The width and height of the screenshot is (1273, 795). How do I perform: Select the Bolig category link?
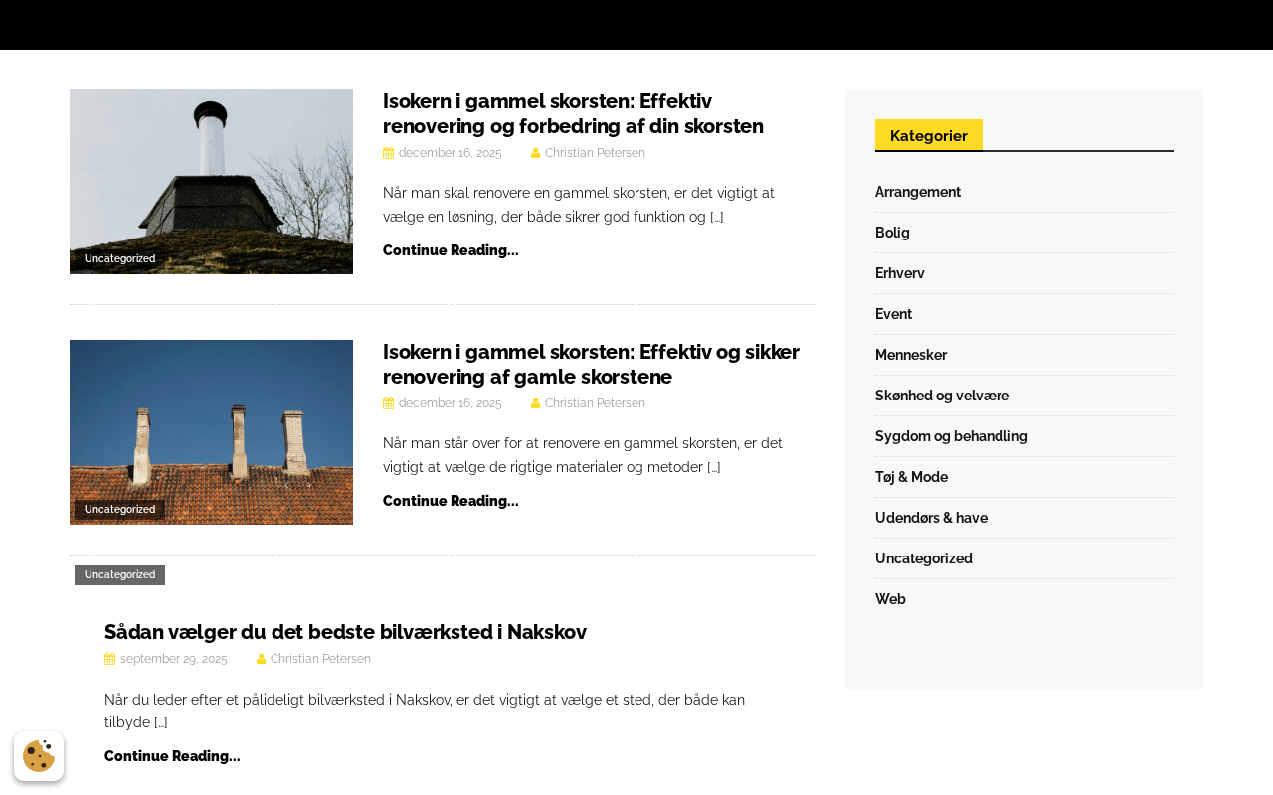coord(892,233)
